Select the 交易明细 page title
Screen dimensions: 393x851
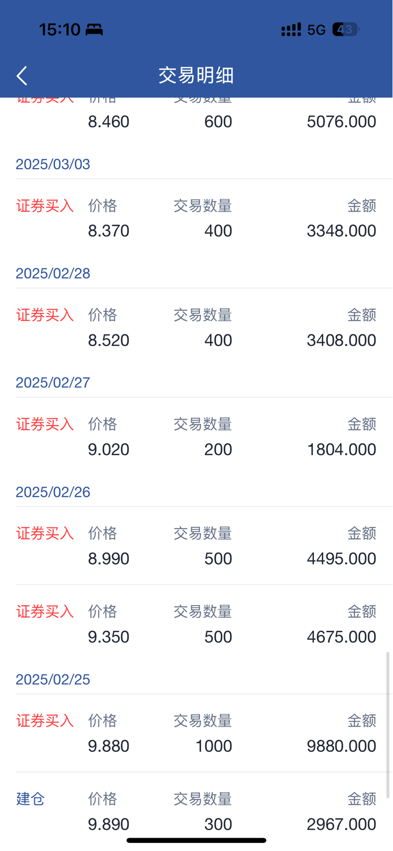pyautogui.click(x=196, y=75)
